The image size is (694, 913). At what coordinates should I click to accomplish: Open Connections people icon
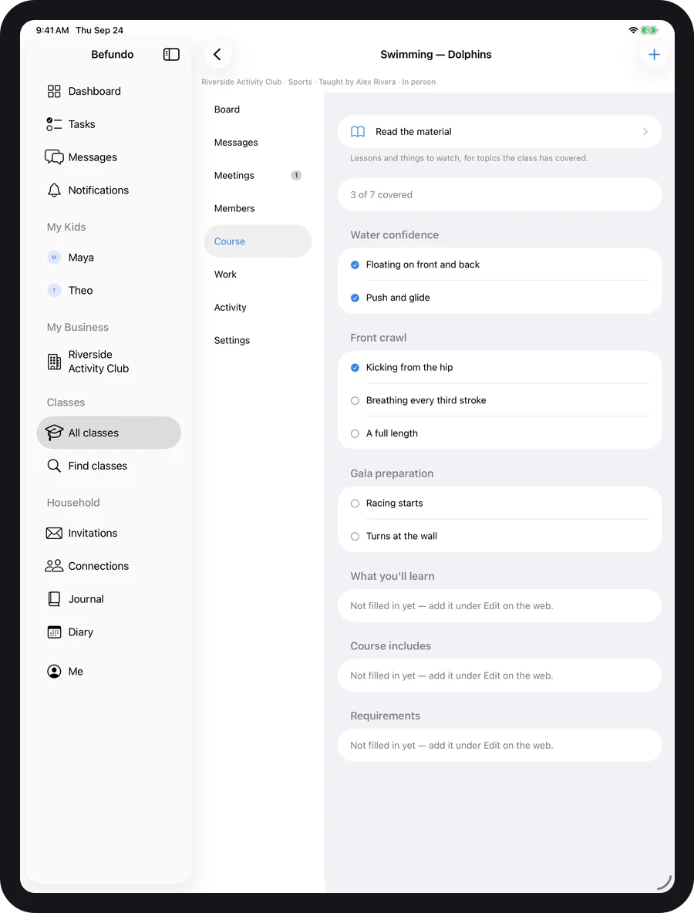53,566
